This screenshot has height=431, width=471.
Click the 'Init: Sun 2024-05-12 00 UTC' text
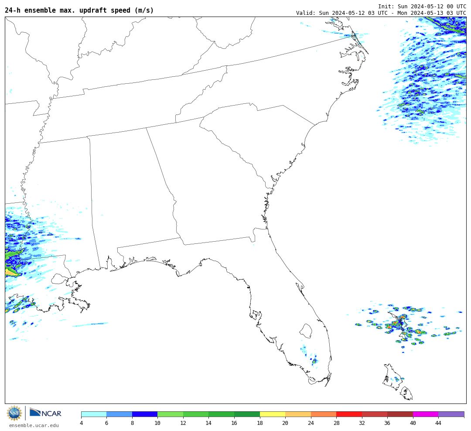(x=422, y=6)
